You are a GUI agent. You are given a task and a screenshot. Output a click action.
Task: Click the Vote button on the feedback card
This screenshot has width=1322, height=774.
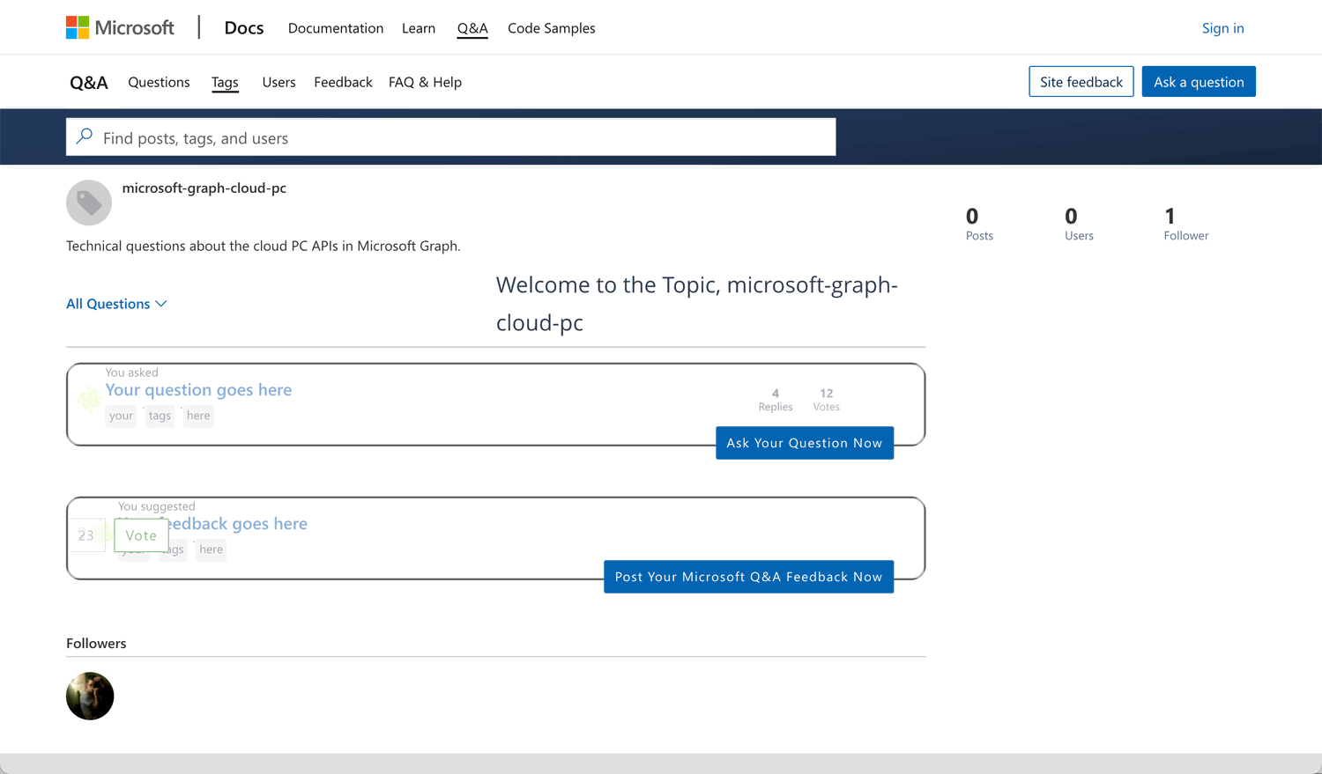tap(141, 534)
